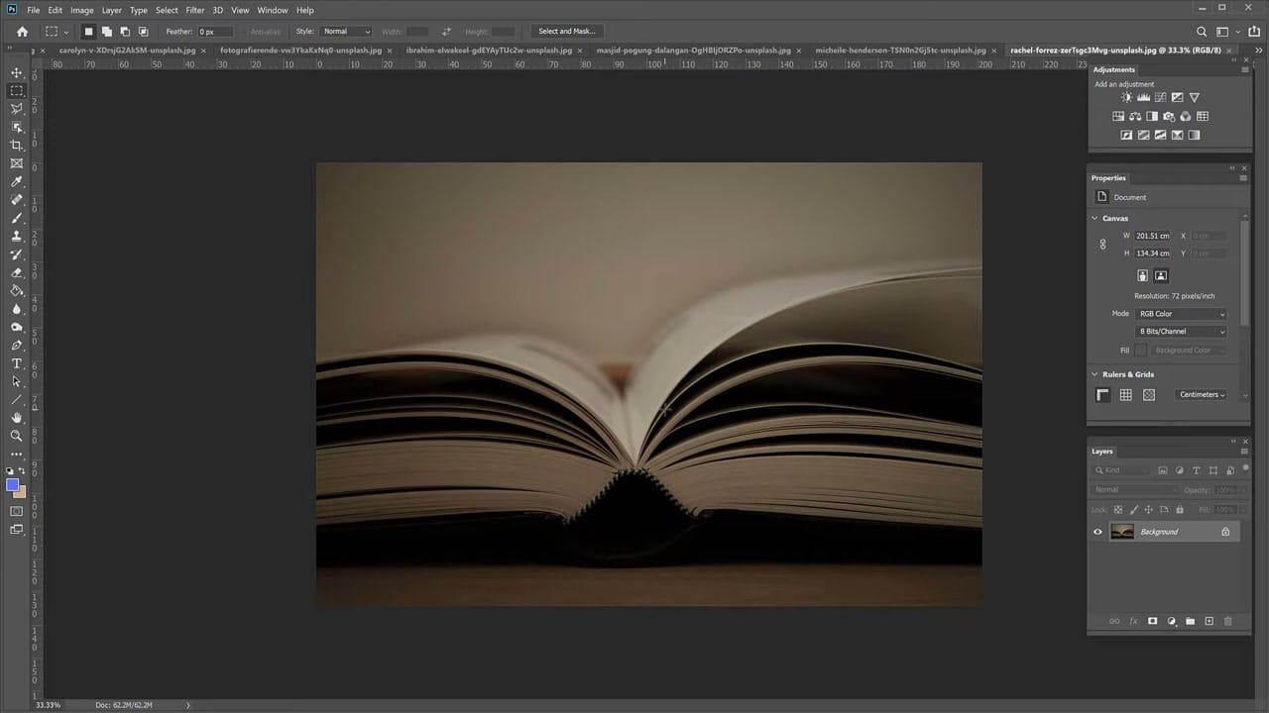This screenshot has height=713, width=1269.
Task: Open the Add layer mask button
Action: pos(1152,620)
